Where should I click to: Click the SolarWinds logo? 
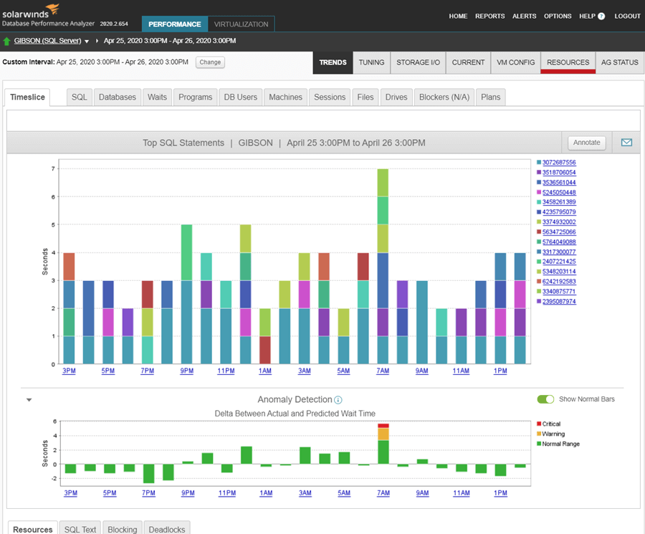[x=31, y=11]
